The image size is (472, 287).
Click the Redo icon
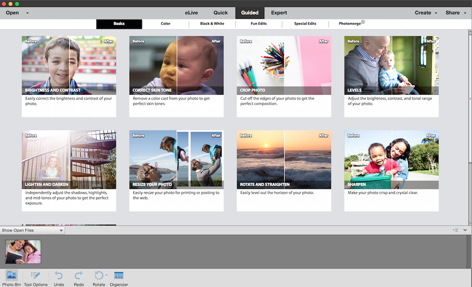point(78,276)
